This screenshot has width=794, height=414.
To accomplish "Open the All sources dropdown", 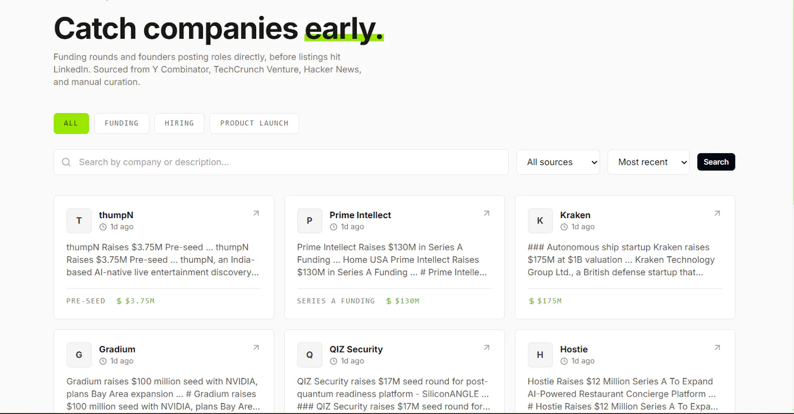I will [558, 162].
